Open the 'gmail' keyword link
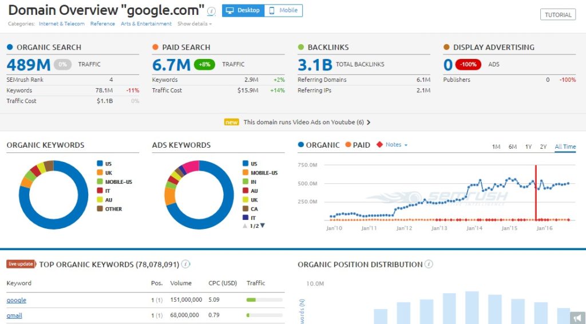Screen dimensions: 586x324 [x=14, y=315]
